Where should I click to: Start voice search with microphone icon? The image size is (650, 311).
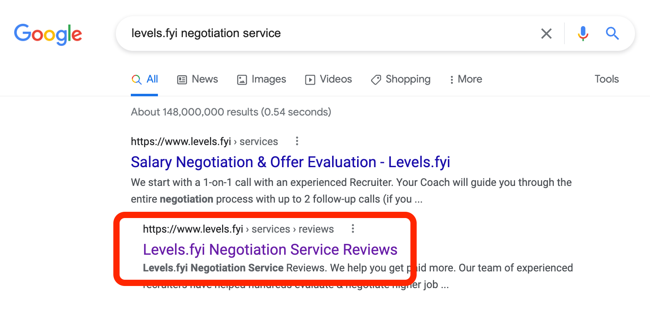[x=583, y=33]
